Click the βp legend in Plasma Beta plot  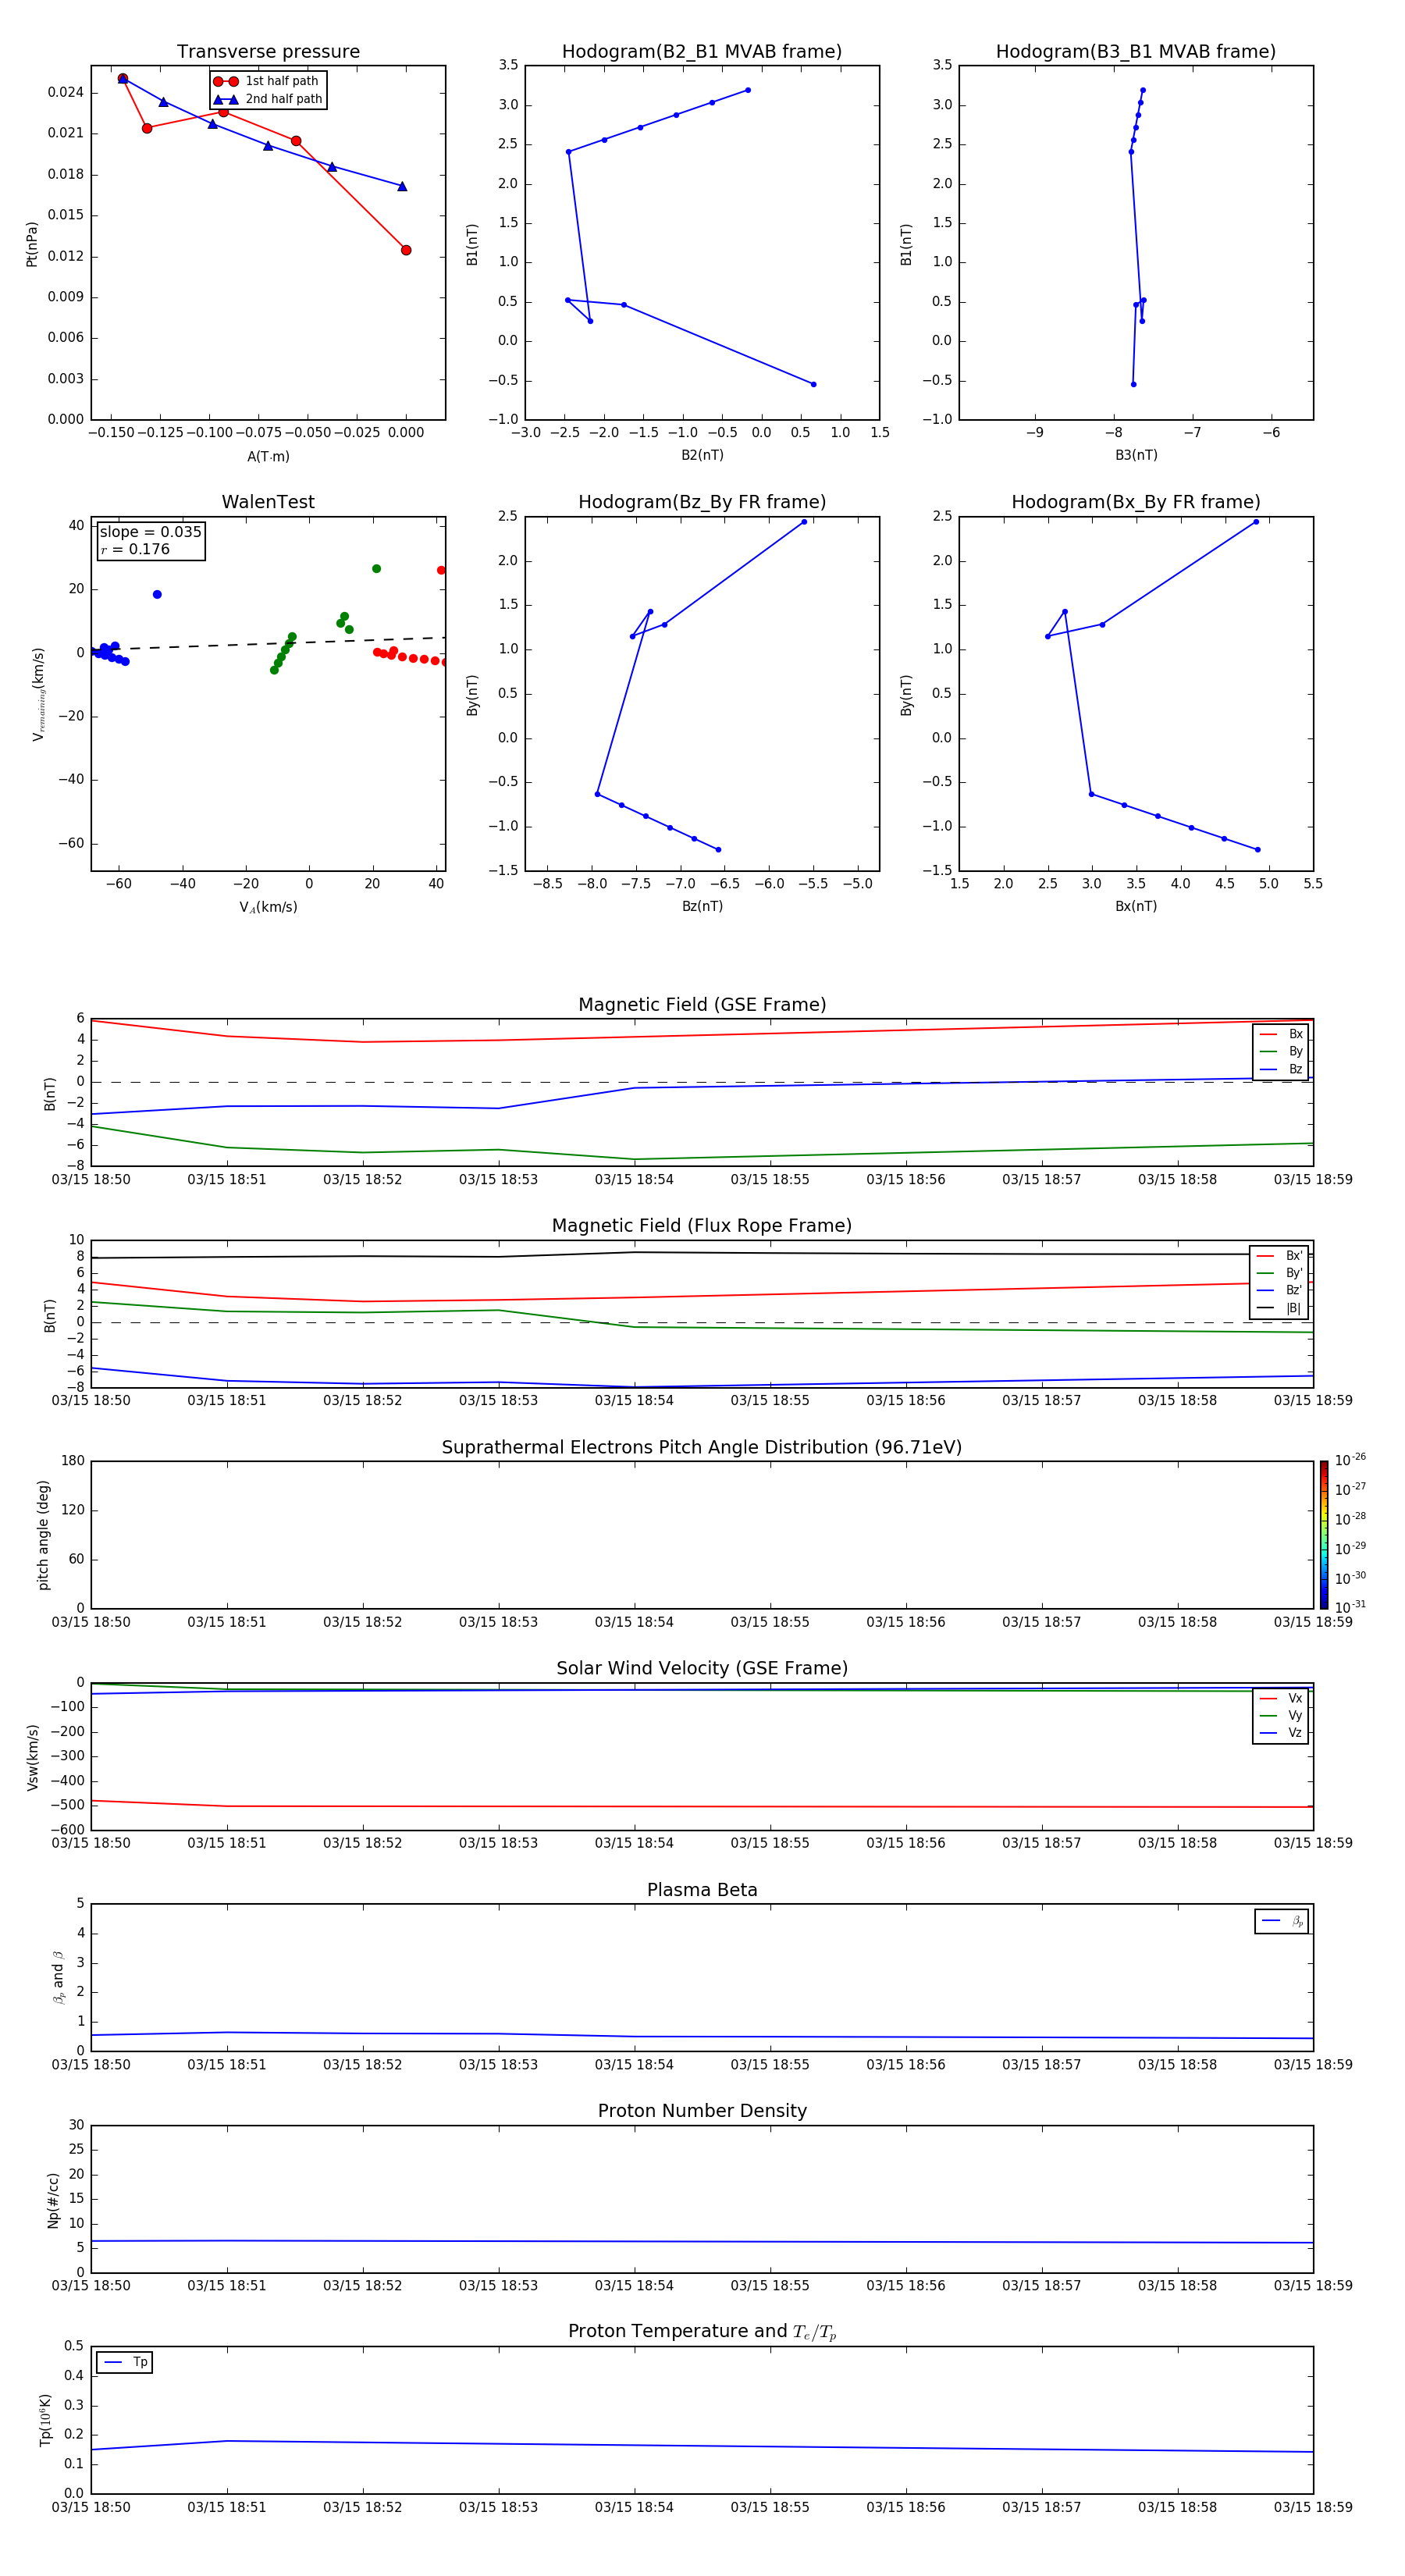point(1282,1921)
